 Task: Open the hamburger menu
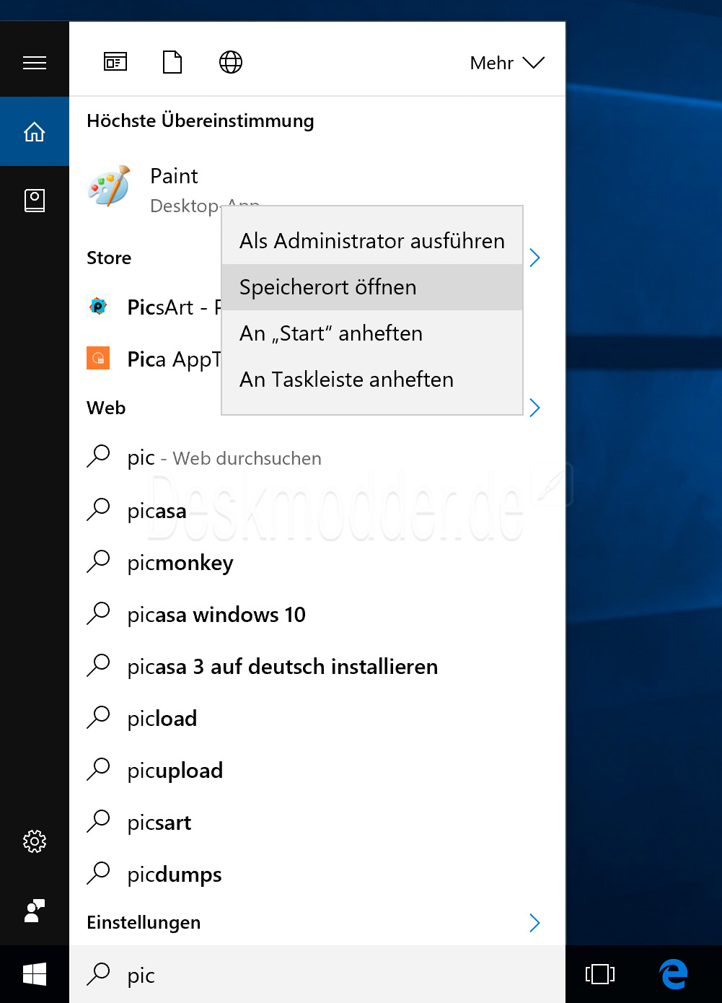pyautogui.click(x=35, y=63)
